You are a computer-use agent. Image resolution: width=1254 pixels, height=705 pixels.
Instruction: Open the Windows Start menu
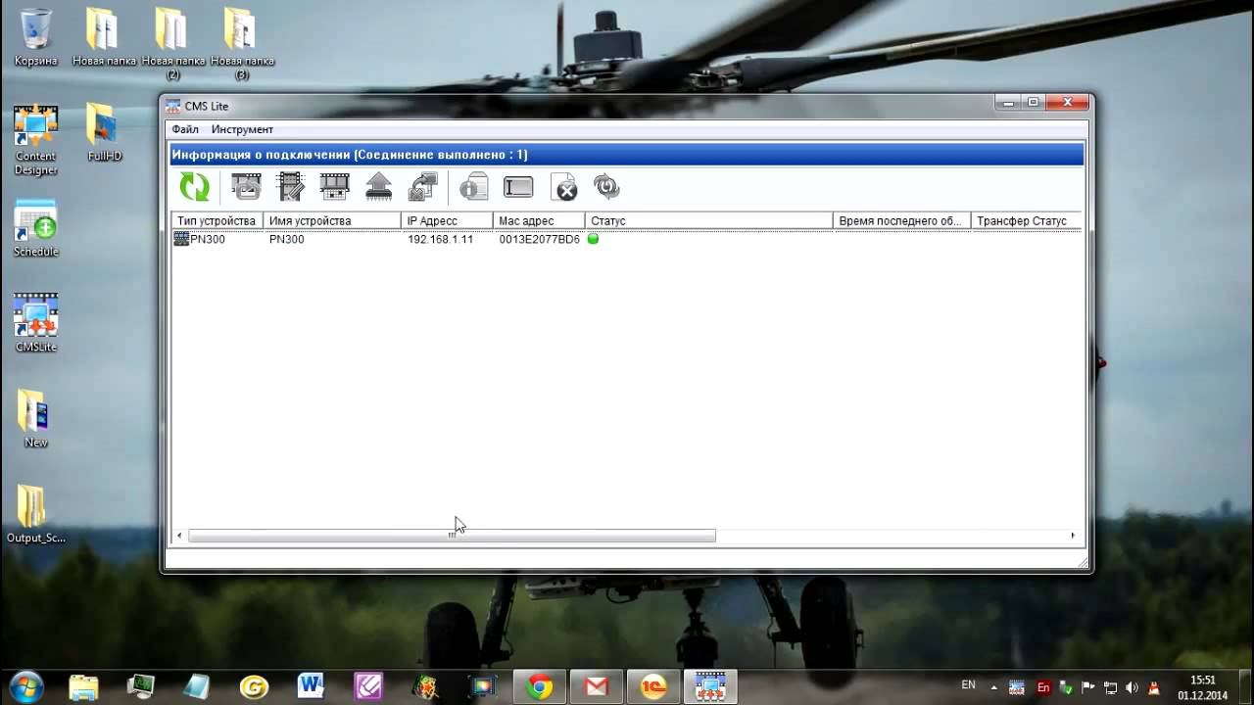click(26, 685)
